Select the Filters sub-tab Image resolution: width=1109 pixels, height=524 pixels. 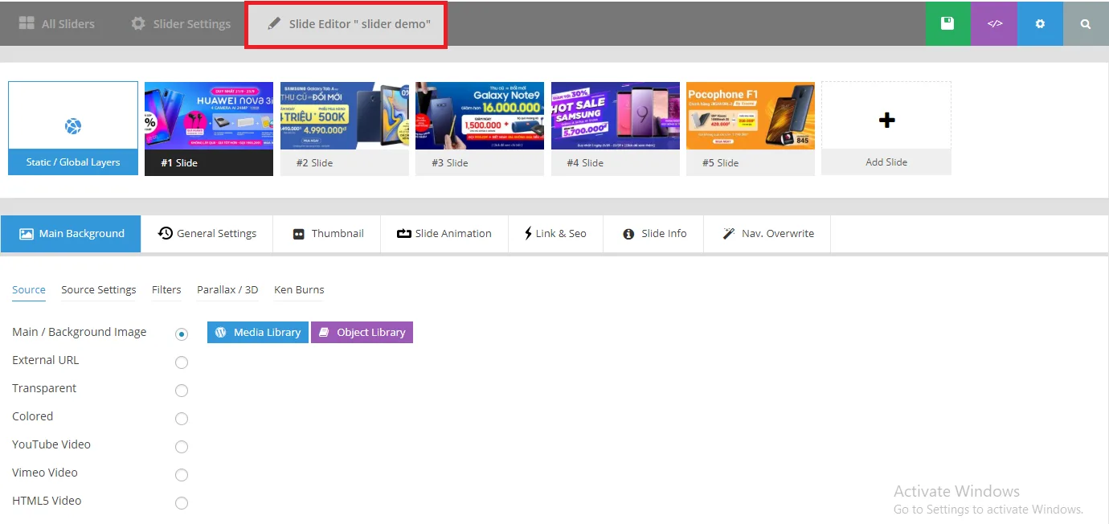(166, 290)
